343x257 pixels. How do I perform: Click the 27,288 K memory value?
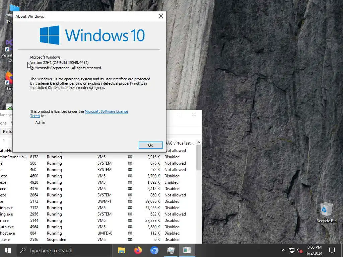point(153,220)
